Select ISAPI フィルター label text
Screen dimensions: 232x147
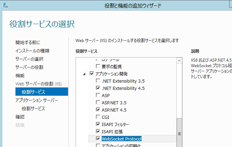tap(115, 124)
